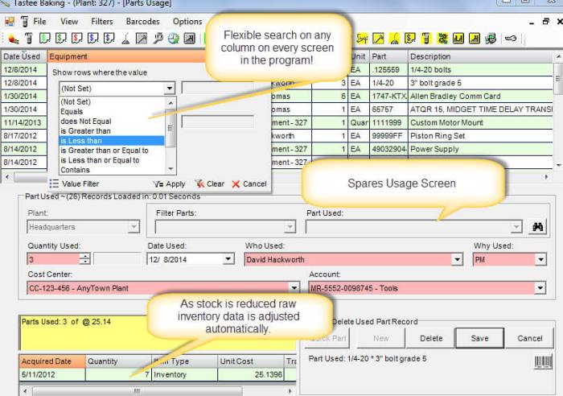Choose 'is Less than' highlighted operator
Viewport: 563px width, 396px height.
pos(112,141)
